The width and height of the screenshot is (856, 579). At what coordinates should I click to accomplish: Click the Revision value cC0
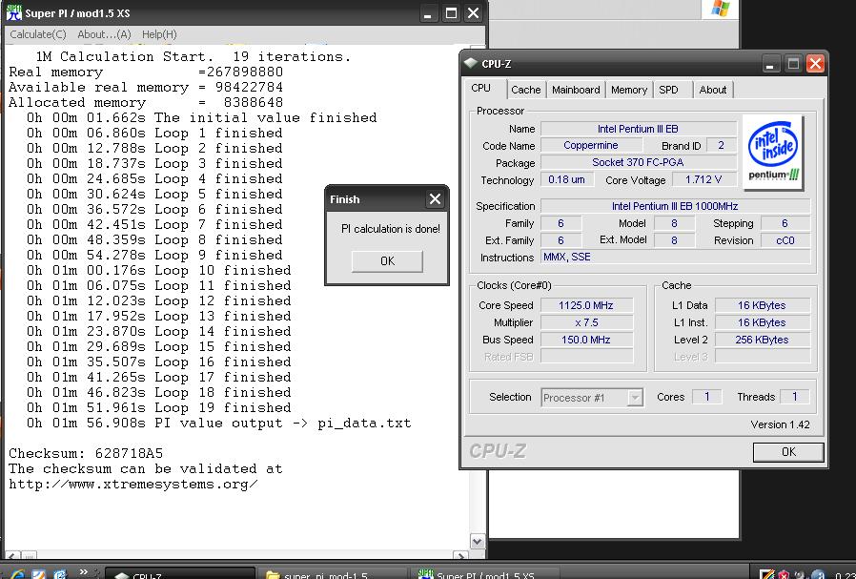pyautogui.click(x=785, y=240)
